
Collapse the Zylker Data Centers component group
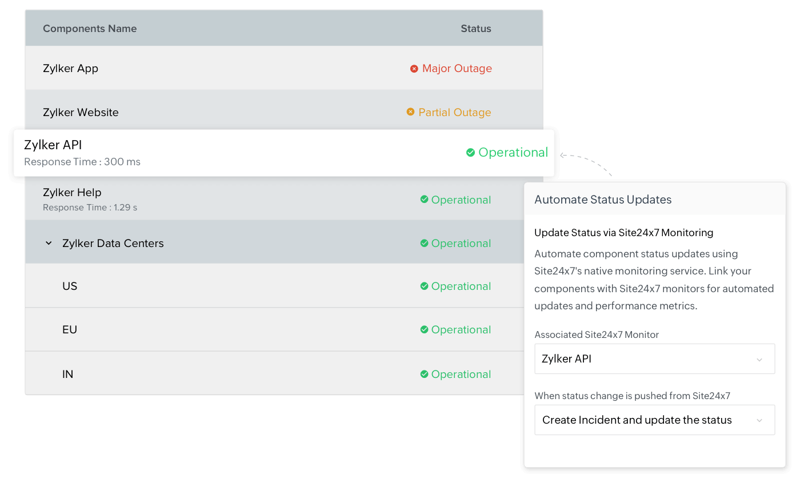[49, 243]
